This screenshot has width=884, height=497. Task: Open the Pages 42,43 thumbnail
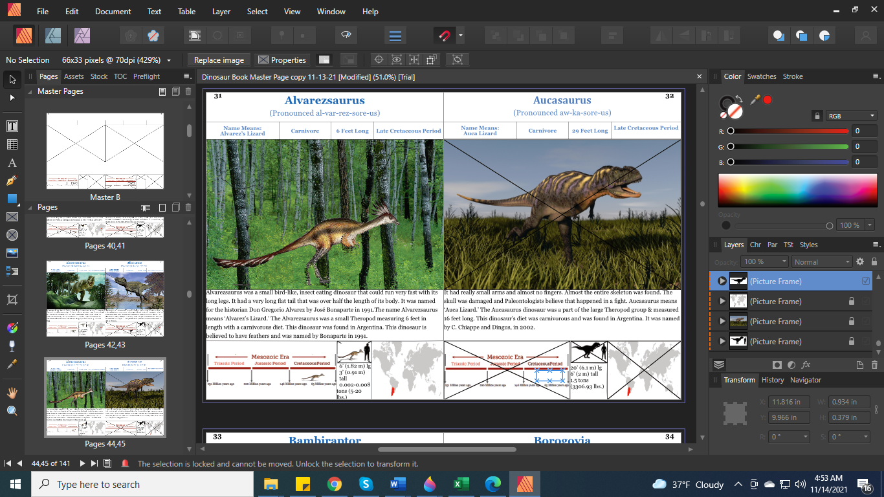pyautogui.click(x=105, y=298)
